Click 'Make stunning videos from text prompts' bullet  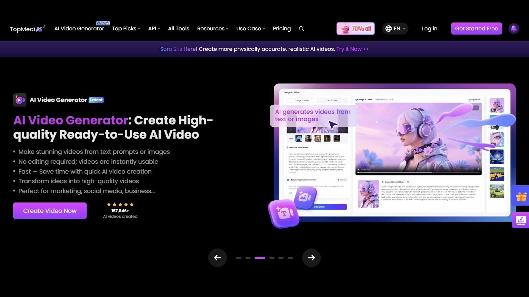click(94, 152)
